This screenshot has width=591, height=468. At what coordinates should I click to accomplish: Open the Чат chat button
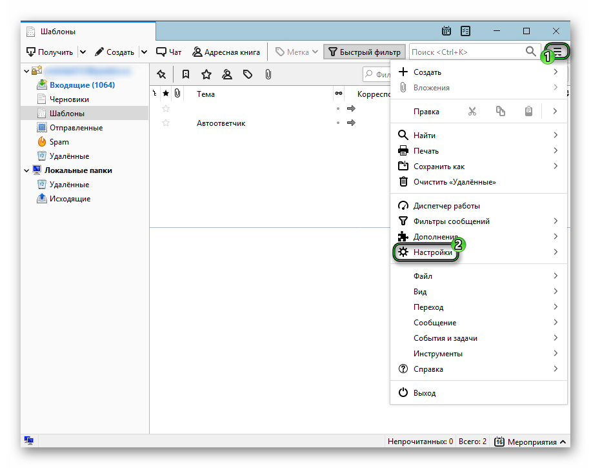(x=168, y=52)
